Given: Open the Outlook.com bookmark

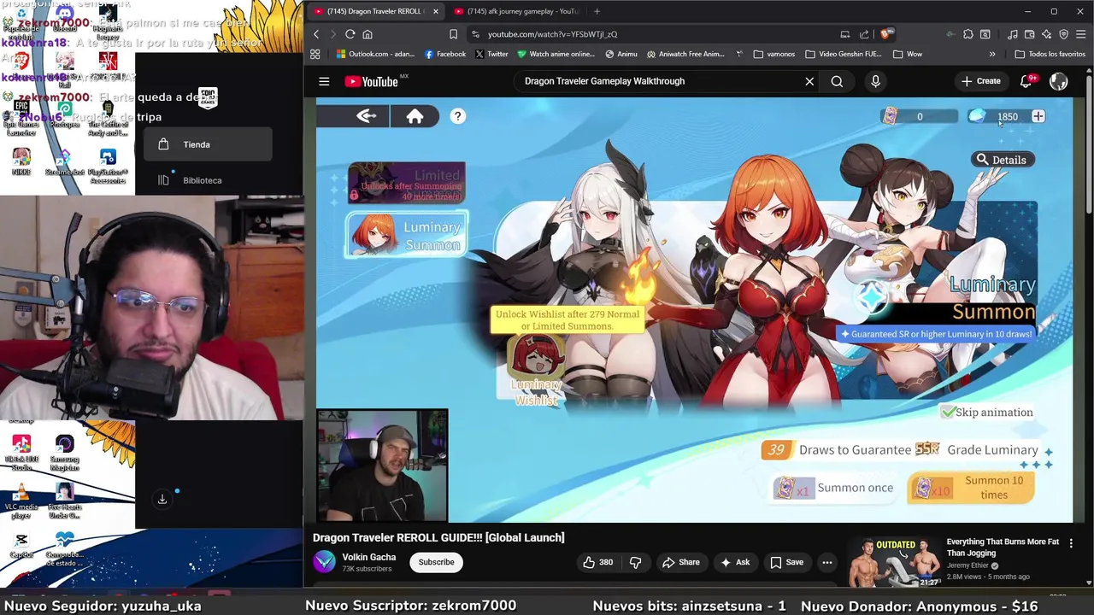Looking at the screenshot, I should click(x=375, y=54).
